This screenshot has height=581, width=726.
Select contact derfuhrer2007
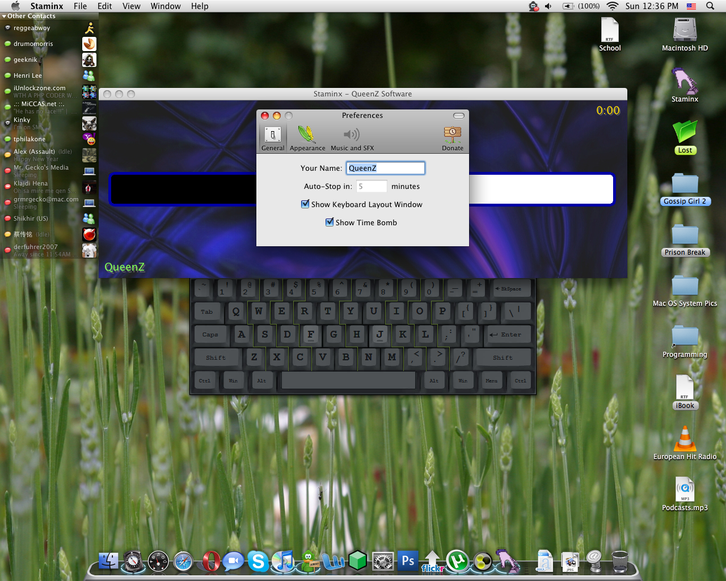pyautogui.click(x=49, y=250)
